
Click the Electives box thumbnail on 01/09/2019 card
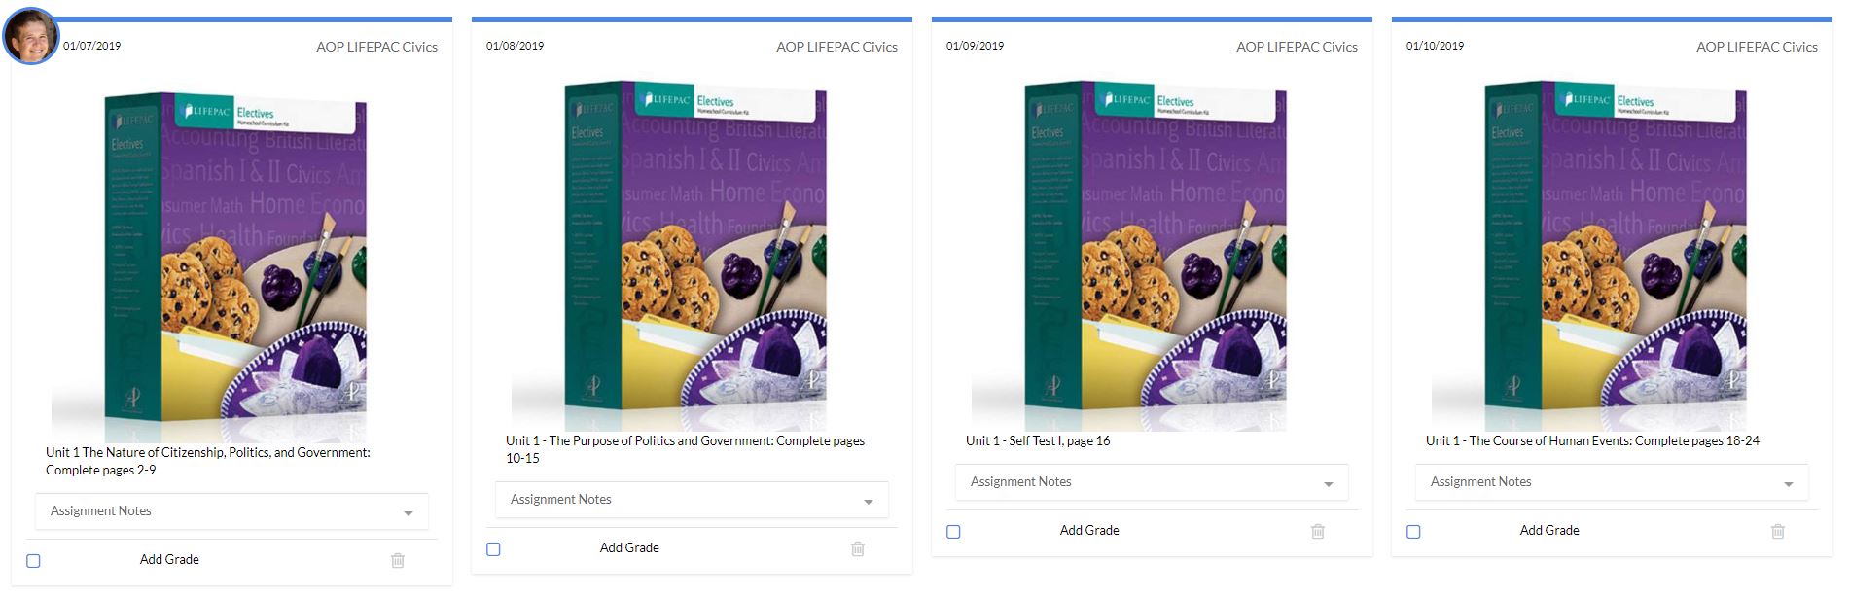tap(1129, 256)
